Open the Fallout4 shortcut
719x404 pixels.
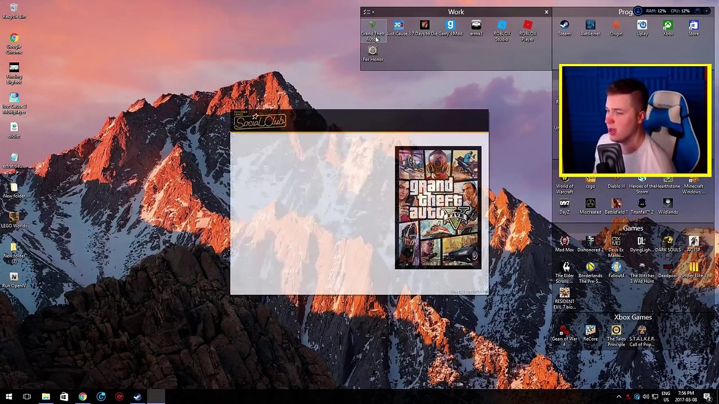(x=616, y=270)
